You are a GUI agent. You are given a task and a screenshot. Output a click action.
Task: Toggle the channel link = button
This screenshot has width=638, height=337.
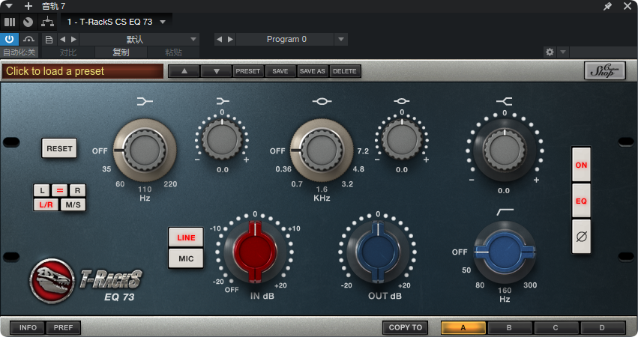60,190
